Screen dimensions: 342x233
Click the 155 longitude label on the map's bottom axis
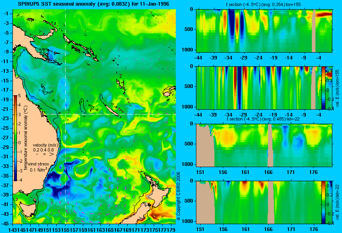[x=65, y=229]
